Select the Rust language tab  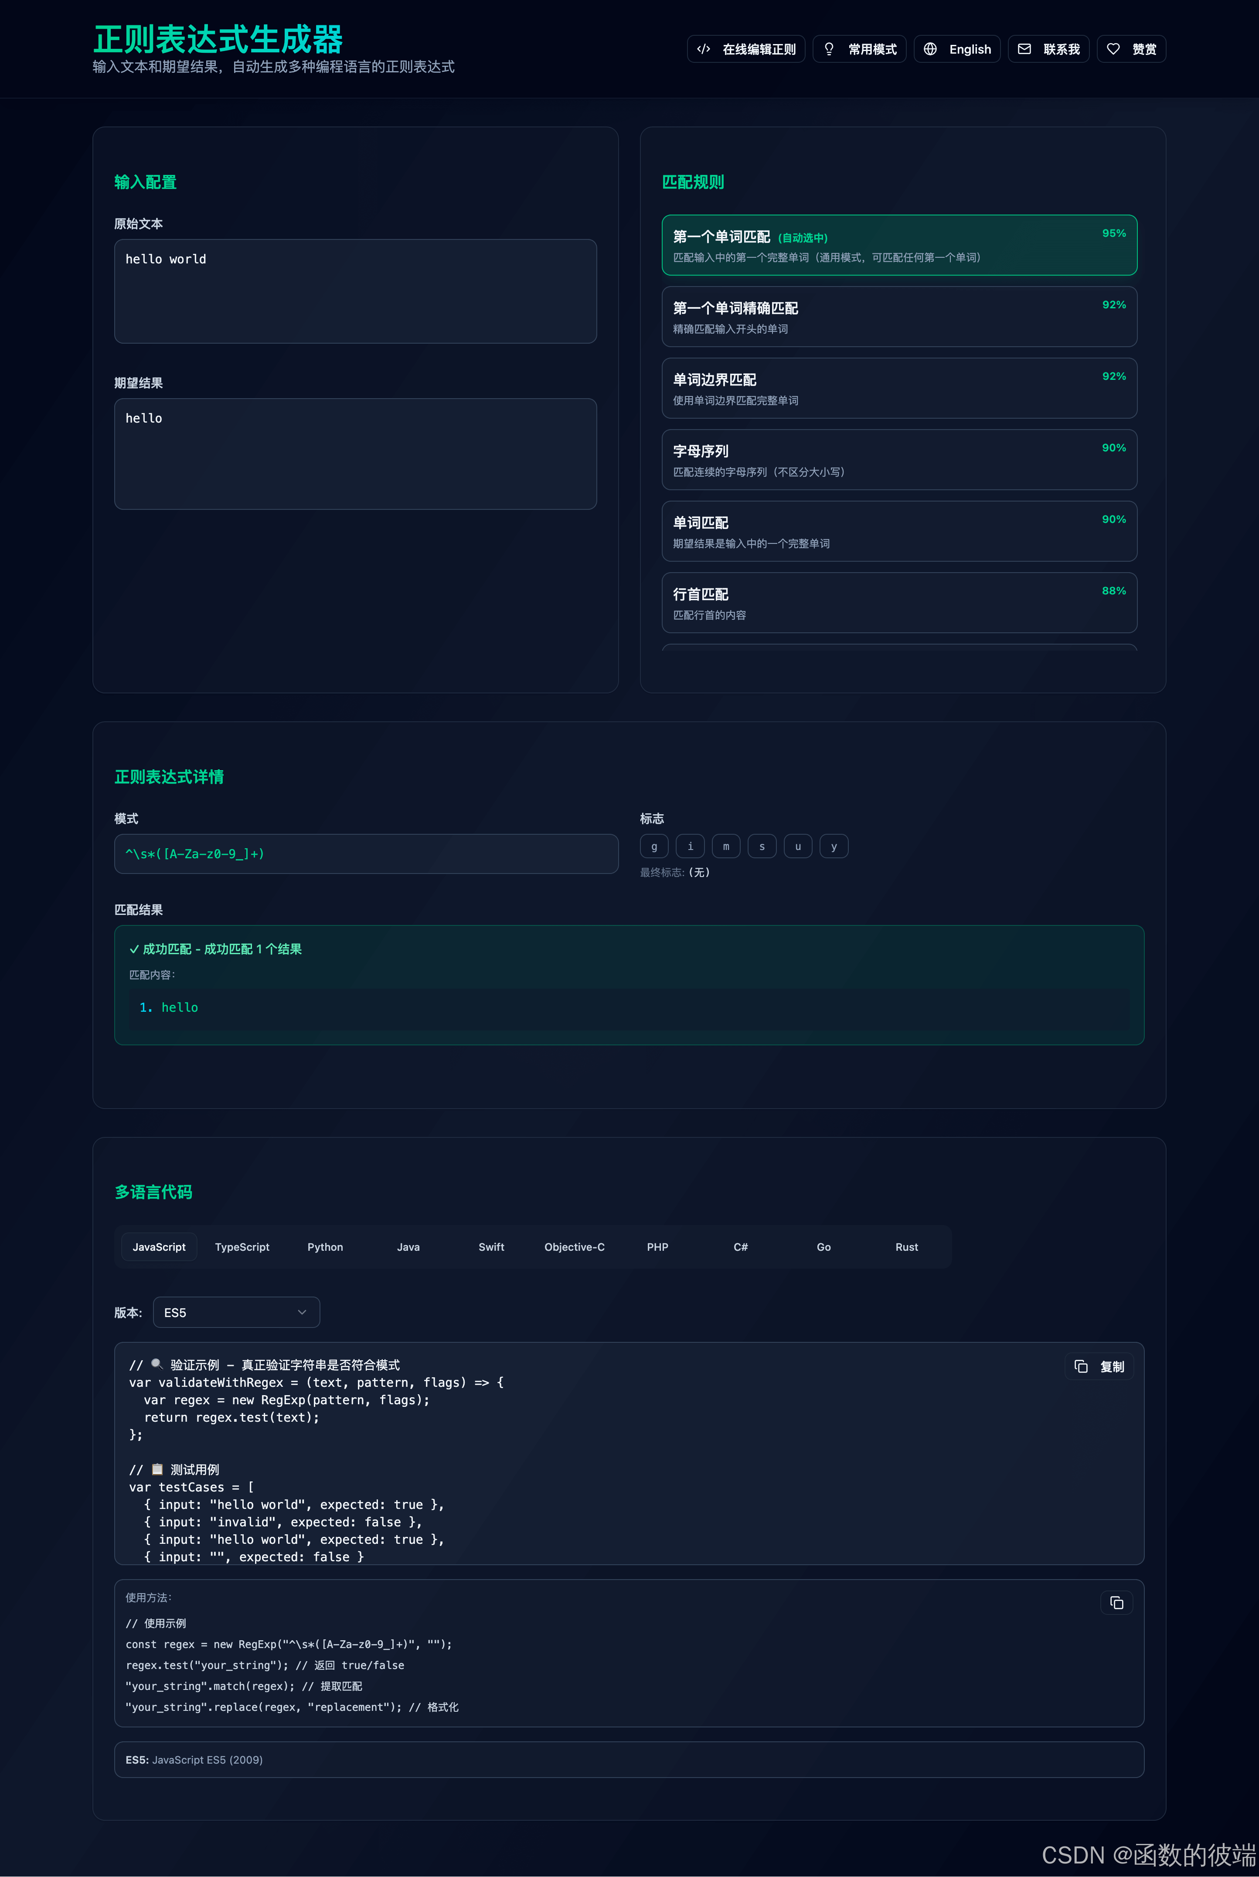point(906,1246)
